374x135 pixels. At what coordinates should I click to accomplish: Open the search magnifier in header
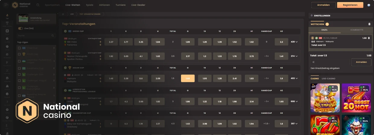[38, 5]
